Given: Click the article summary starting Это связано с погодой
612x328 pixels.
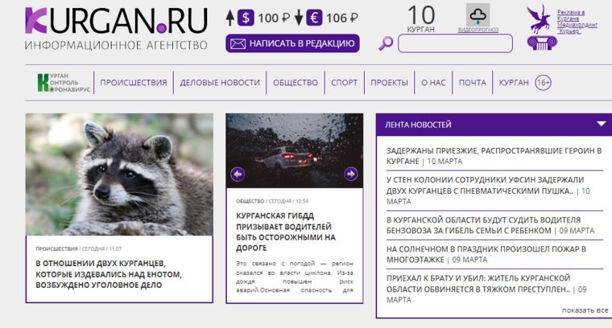Looking at the screenshot, I should tap(294, 277).
